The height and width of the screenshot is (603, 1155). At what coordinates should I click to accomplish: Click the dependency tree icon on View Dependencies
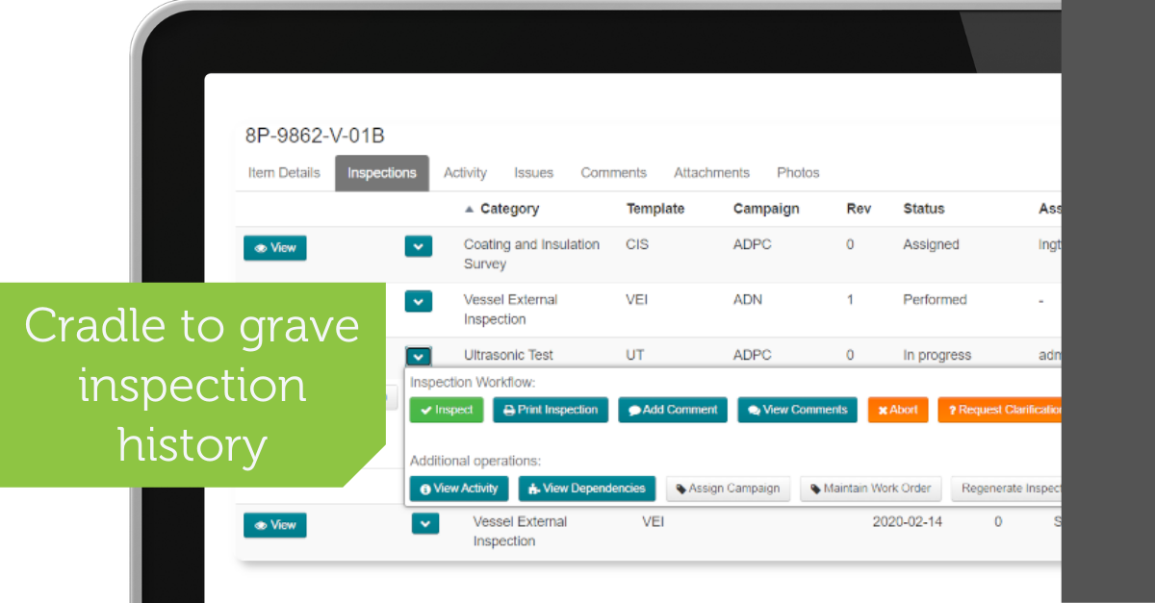[x=531, y=489]
